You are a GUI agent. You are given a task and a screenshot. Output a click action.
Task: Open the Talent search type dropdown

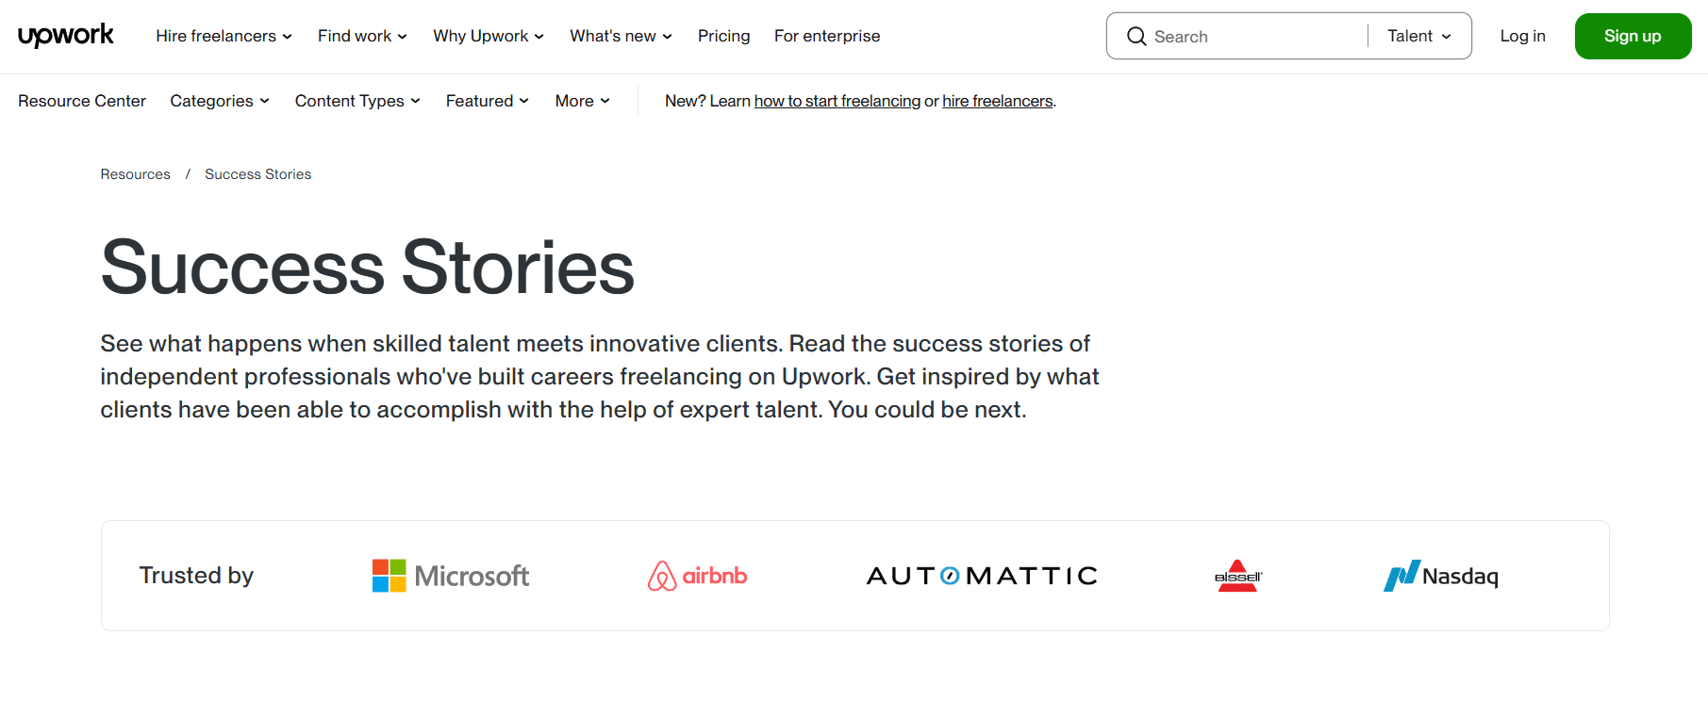pos(1418,36)
